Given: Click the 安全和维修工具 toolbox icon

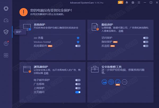Looking at the screenshot, I should point(95,69).
